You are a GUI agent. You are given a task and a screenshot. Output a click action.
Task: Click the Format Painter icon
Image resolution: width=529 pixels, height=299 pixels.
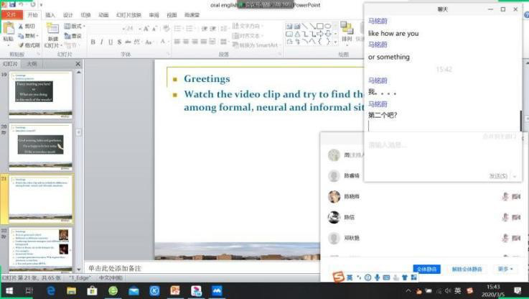pyautogui.click(x=29, y=45)
